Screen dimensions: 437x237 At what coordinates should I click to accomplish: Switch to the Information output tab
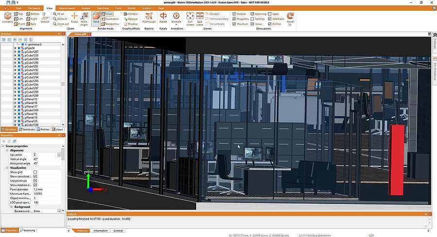pos(101,231)
